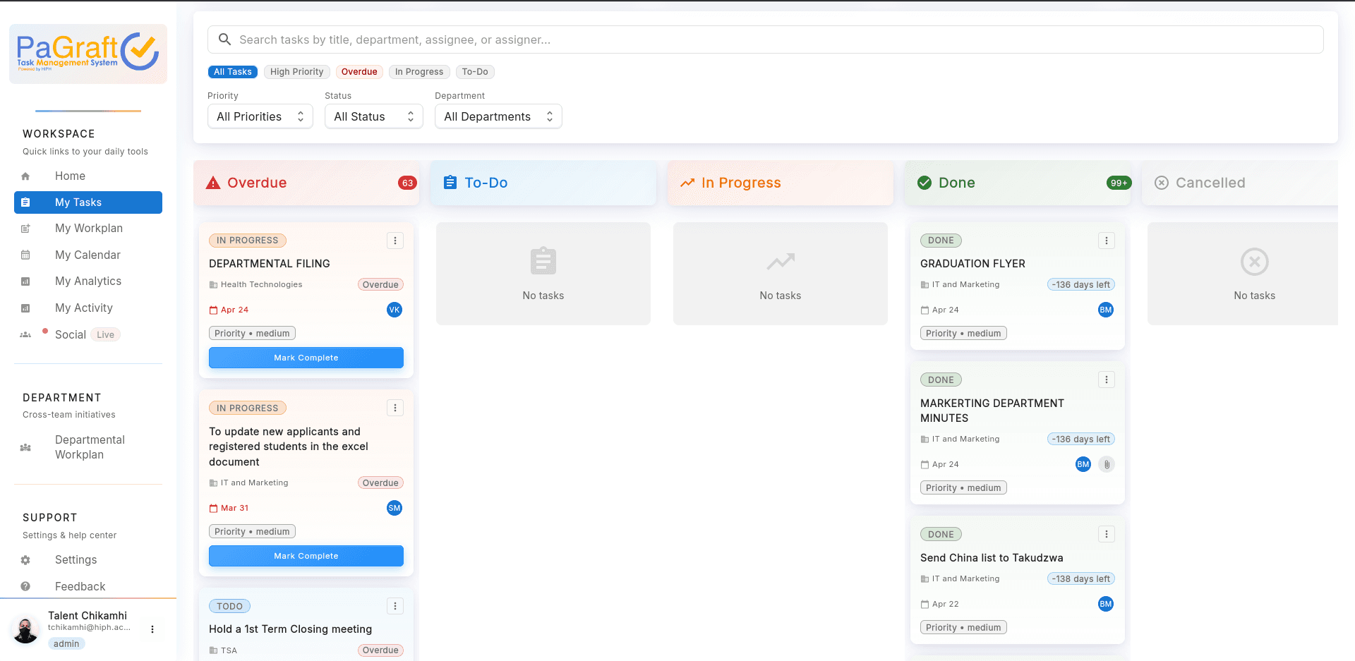Click the My Activity sidebar icon
1355x661 pixels.
click(x=25, y=308)
